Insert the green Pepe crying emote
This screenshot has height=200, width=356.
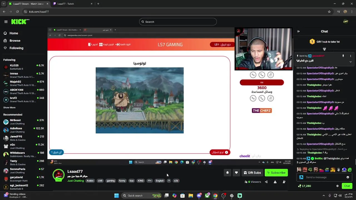[350, 169]
